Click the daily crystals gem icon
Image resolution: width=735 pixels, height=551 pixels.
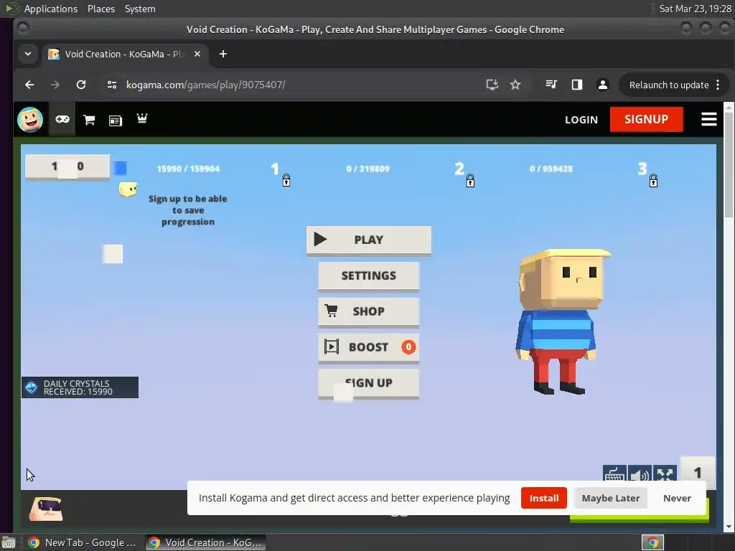(32, 387)
